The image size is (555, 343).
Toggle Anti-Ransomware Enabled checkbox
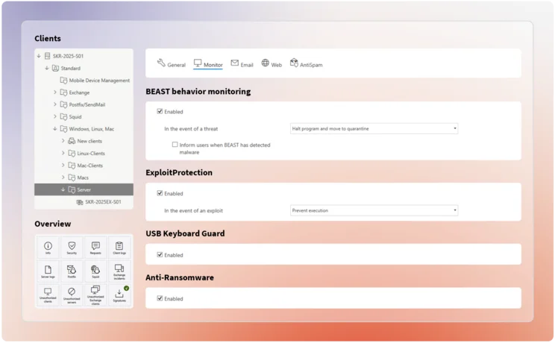point(160,298)
